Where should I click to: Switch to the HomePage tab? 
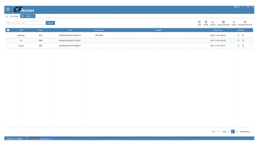[12, 16]
